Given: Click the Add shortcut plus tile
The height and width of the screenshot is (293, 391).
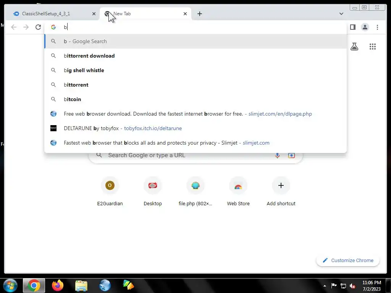Looking at the screenshot, I should tap(281, 192).
